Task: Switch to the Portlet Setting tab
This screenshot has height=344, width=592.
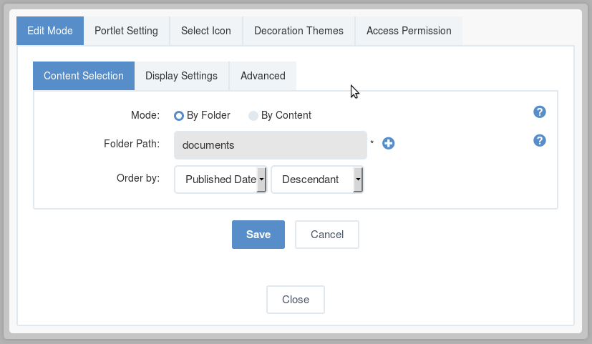Action: 126,31
